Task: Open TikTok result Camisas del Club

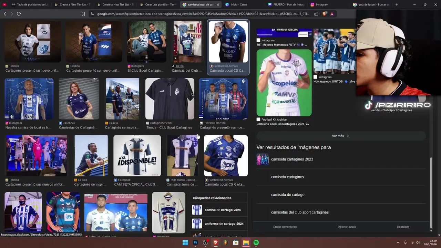Action: point(187,47)
